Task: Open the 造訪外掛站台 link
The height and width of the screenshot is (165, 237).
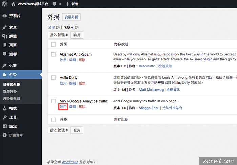Action: tap(172, 108)
